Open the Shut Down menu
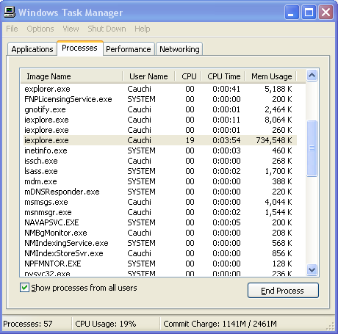Screen dimensions: 338x334 click(x=107, y=29)
